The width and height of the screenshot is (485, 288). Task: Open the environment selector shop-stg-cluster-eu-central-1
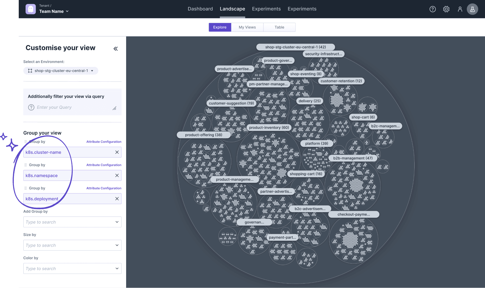(x=61, y=71)
